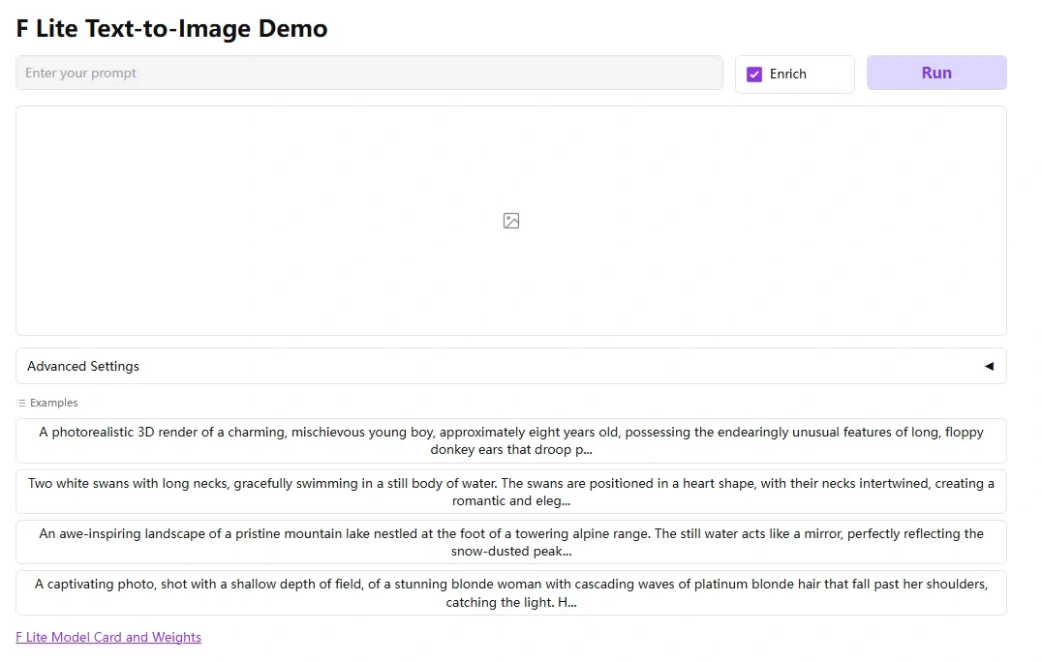Focus the Enter your prompt field
The height and width of the screenshot is (662, 1042).
368,73
